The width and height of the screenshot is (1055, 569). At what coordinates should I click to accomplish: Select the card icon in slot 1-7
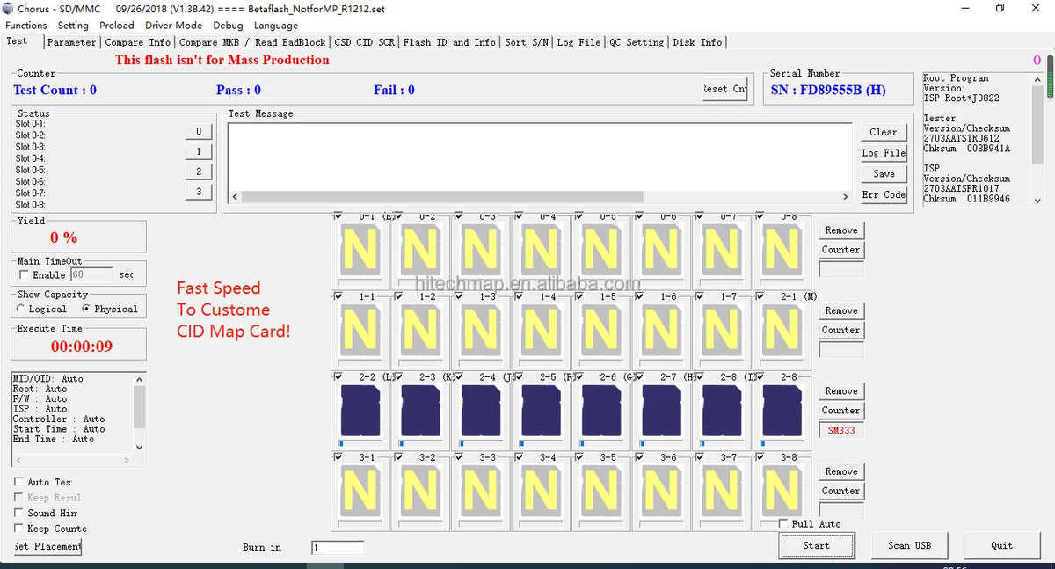722,329
